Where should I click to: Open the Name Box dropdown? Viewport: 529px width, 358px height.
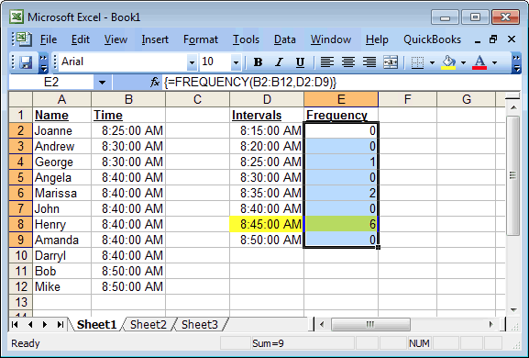pyautogui.click(x=102, y=82)
